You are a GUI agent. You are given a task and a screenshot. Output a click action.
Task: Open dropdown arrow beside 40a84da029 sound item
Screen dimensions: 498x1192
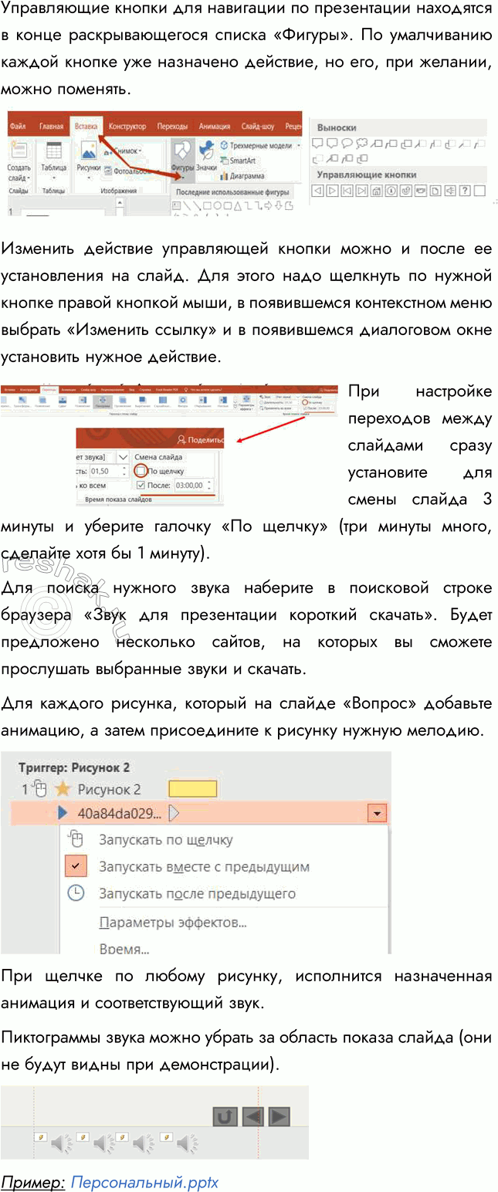coord(377,813)
